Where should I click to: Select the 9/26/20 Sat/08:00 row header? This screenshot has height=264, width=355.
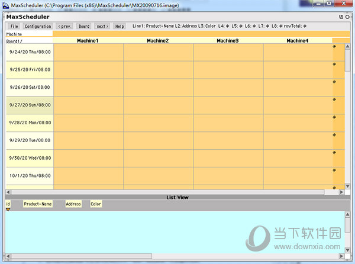coord(30,88)
